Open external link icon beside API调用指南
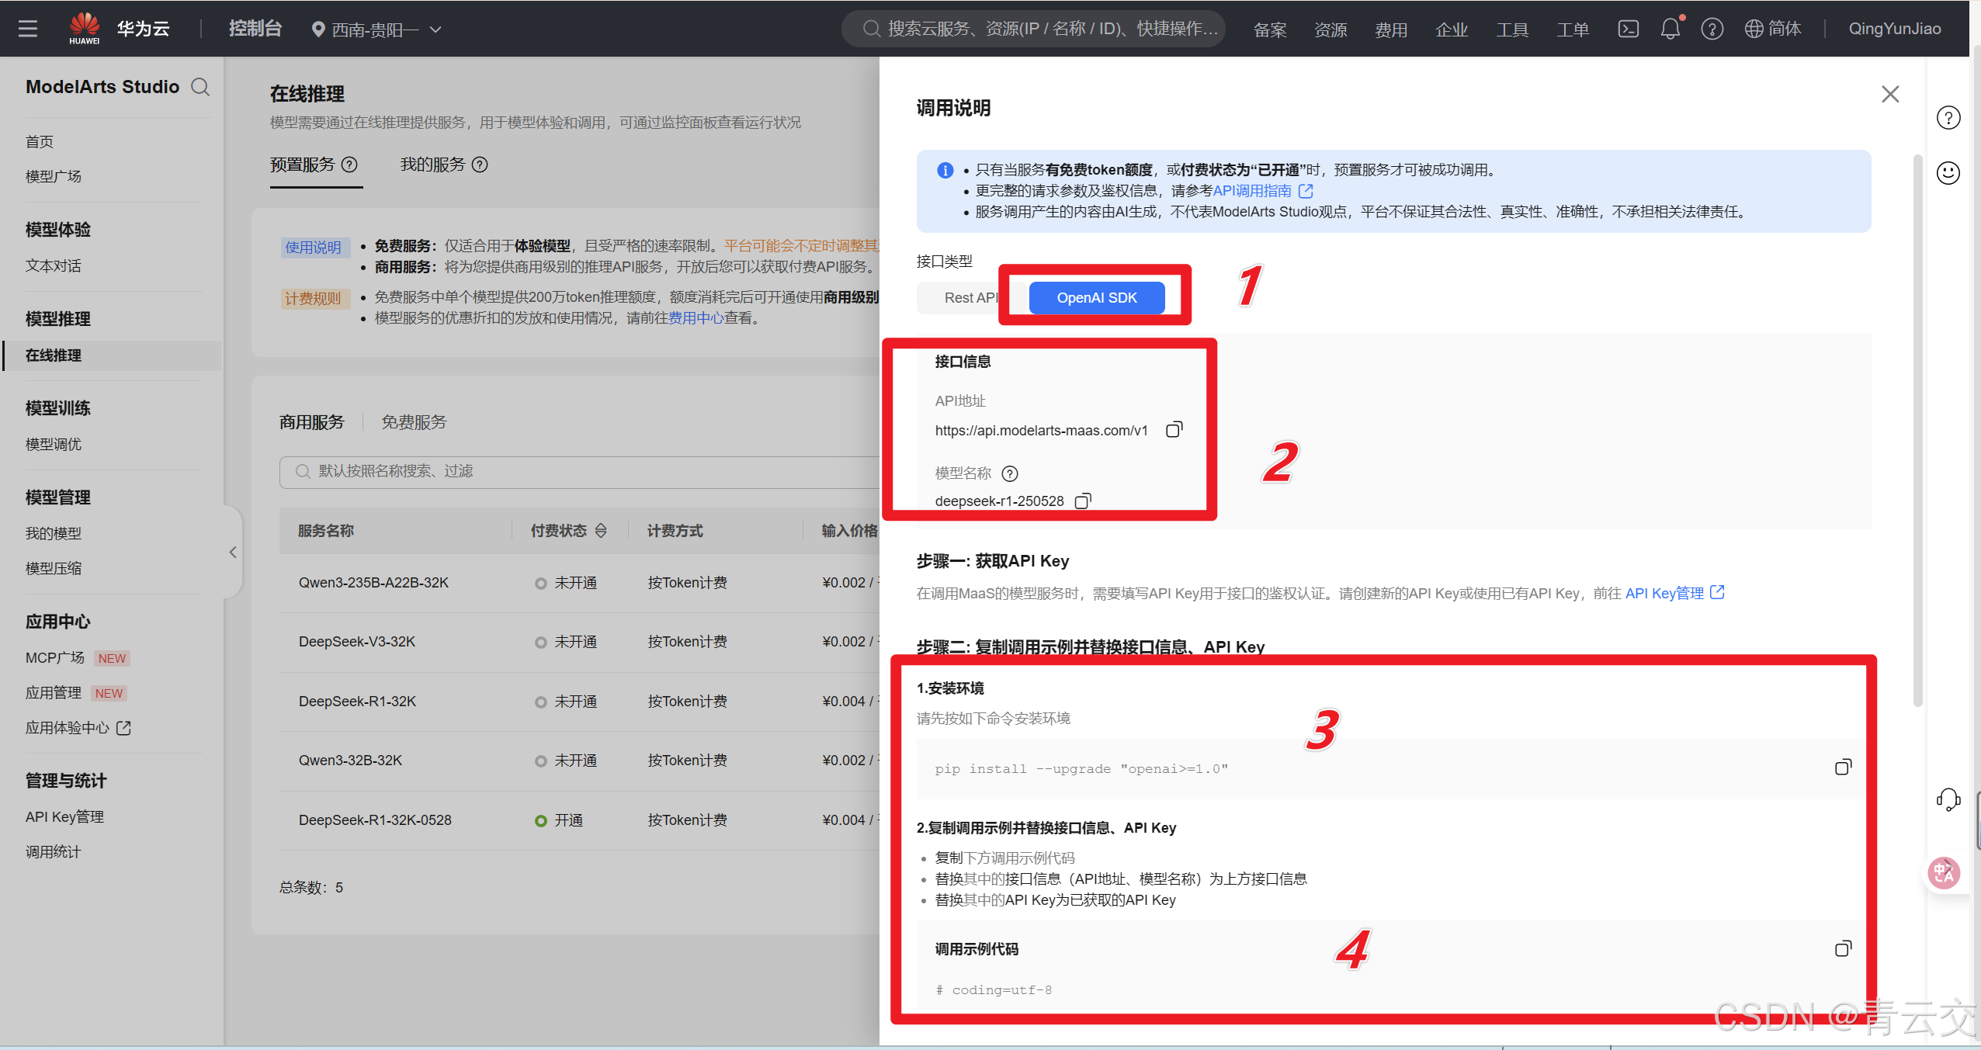This screenshot has height=1050, width=1981. pos(1306,190)
